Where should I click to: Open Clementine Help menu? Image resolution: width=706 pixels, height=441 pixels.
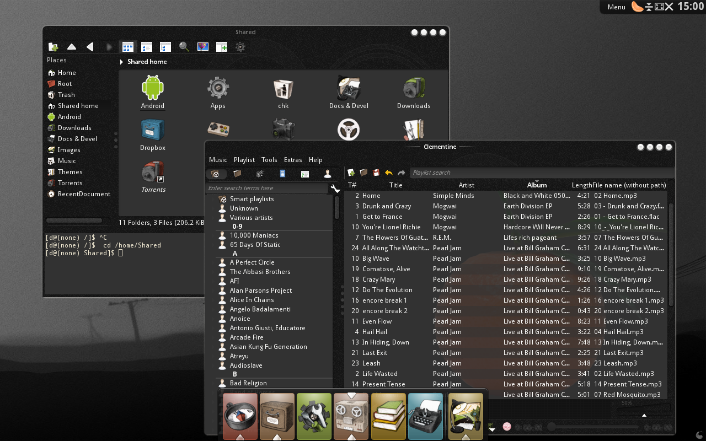tap(315, 160)
